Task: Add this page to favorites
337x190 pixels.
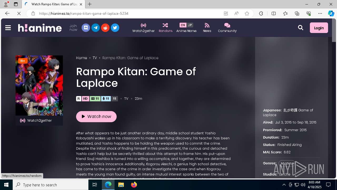Action: coord(247,13)
